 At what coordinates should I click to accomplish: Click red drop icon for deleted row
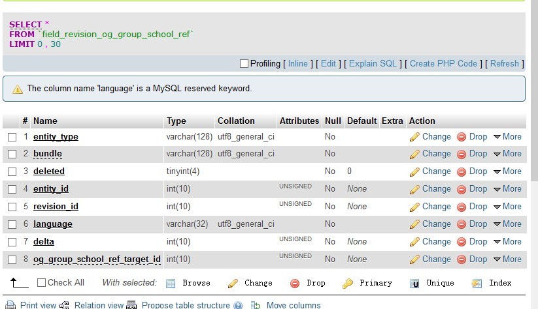pyautogui.click(x=462, y=172)
